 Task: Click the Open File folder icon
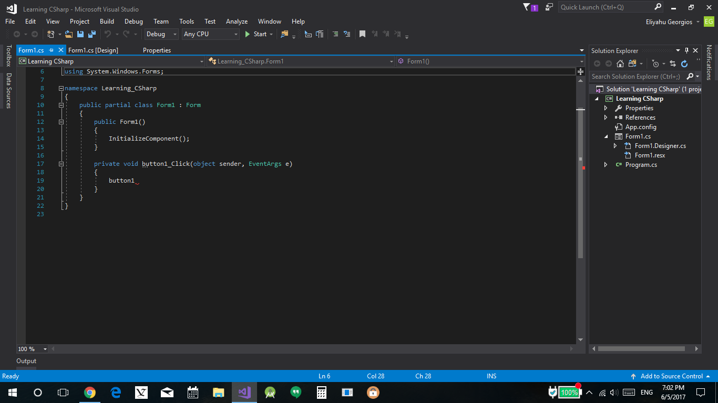click(x=69, y=34)
